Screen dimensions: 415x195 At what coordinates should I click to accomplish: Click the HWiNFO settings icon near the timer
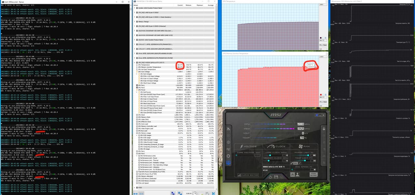click(x=207, y=193)
